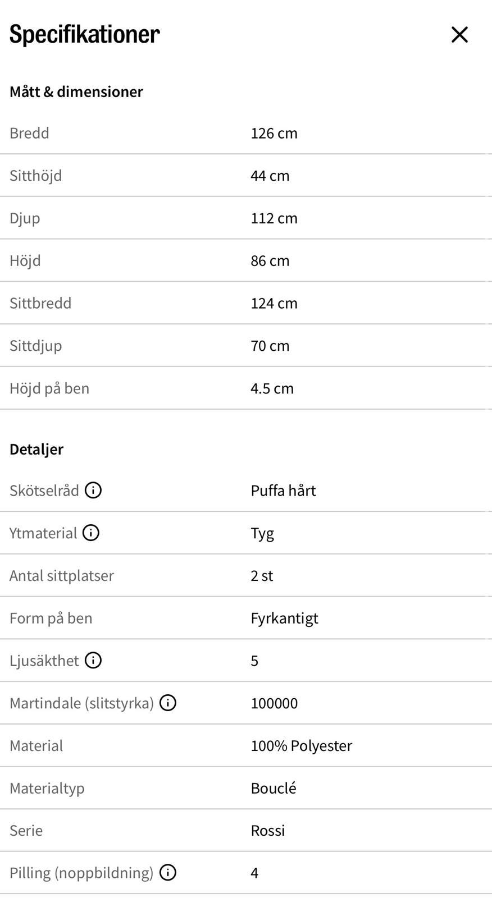492x898 pixels.
Task: View Martindale (slitstyrka) info tooltip
Action: (168, 703)
